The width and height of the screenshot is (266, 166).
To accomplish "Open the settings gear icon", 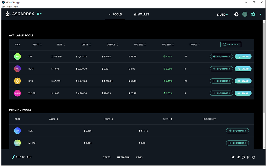I will click(x=253, y=14).
